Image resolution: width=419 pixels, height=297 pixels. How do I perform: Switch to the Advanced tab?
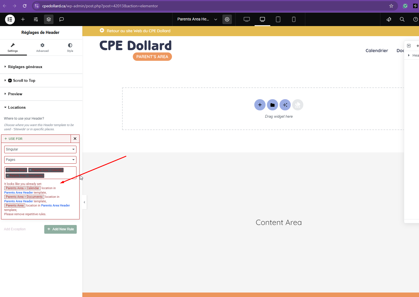click(42, 47)
